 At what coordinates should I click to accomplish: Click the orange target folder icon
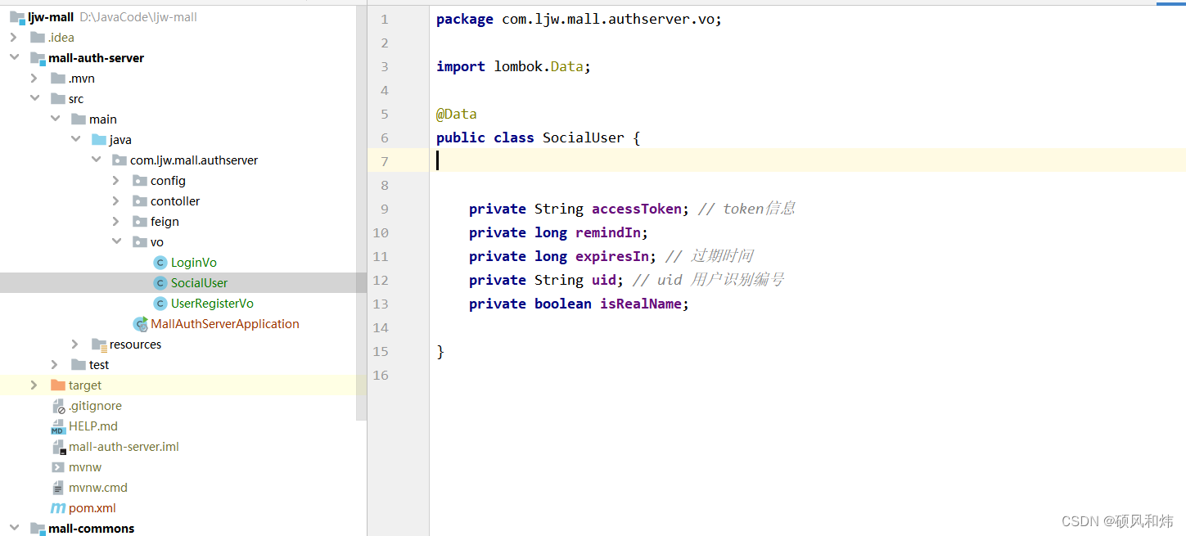pos(58,385)
